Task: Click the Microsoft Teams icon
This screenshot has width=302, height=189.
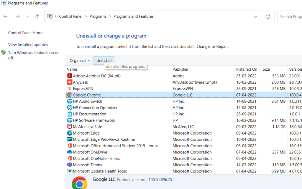Action: (70, 165)
